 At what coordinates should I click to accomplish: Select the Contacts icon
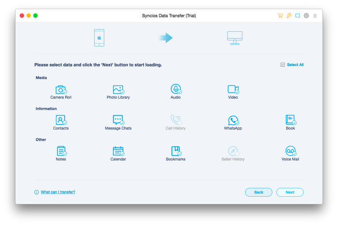click(61, 120)
